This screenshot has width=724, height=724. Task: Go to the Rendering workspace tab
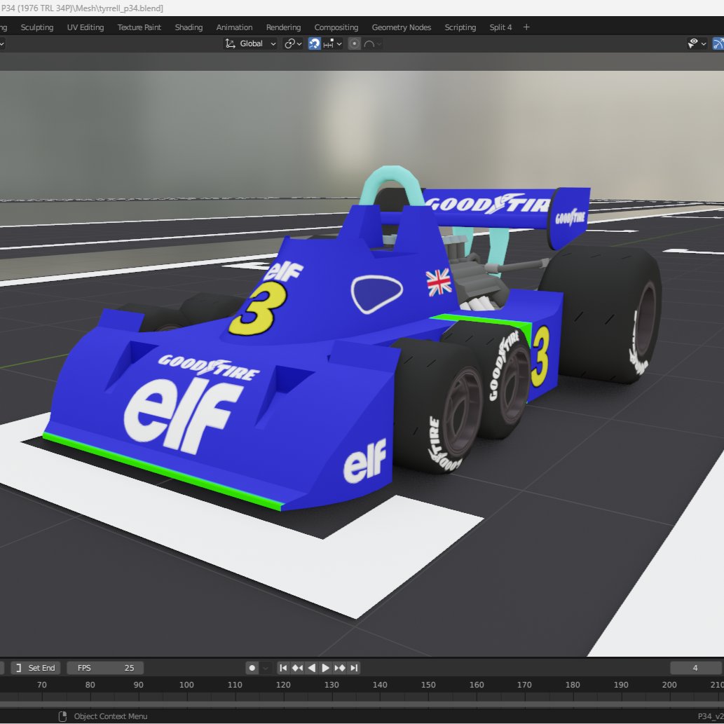283,27
